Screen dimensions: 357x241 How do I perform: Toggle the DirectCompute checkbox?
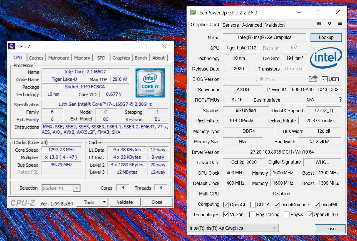277,205
